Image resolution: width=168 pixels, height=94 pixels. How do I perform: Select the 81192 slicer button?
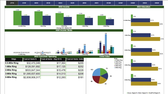coord(24,3)
